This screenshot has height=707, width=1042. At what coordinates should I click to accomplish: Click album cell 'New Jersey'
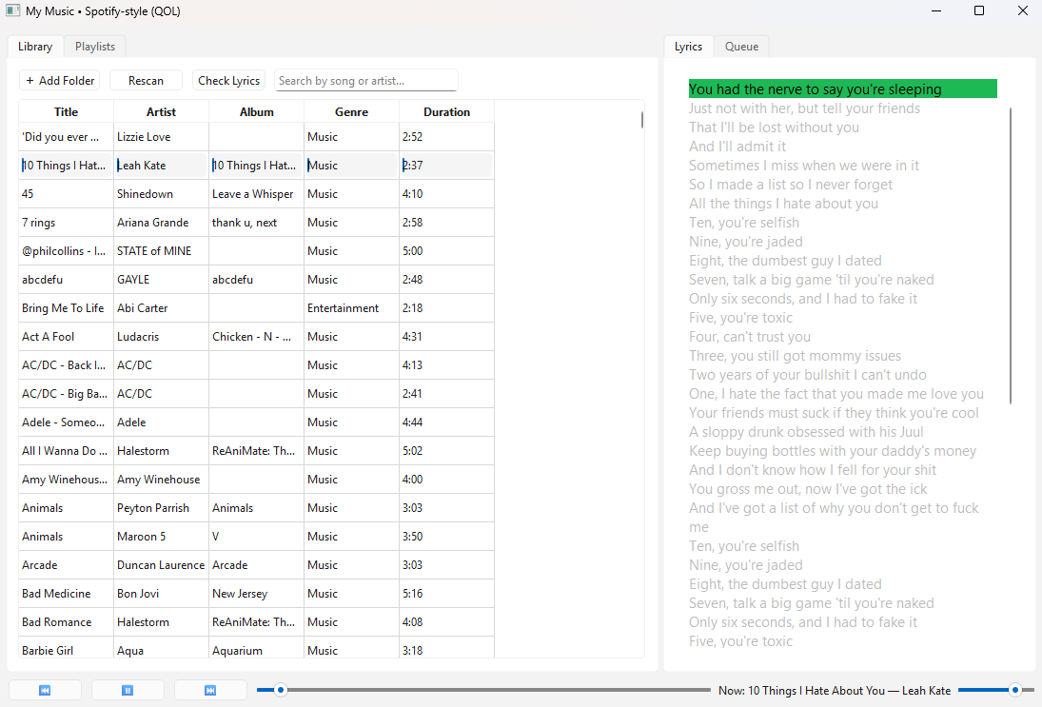[257, 594]
